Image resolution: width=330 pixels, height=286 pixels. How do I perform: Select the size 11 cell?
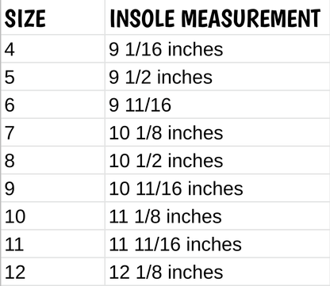point(53,244)
